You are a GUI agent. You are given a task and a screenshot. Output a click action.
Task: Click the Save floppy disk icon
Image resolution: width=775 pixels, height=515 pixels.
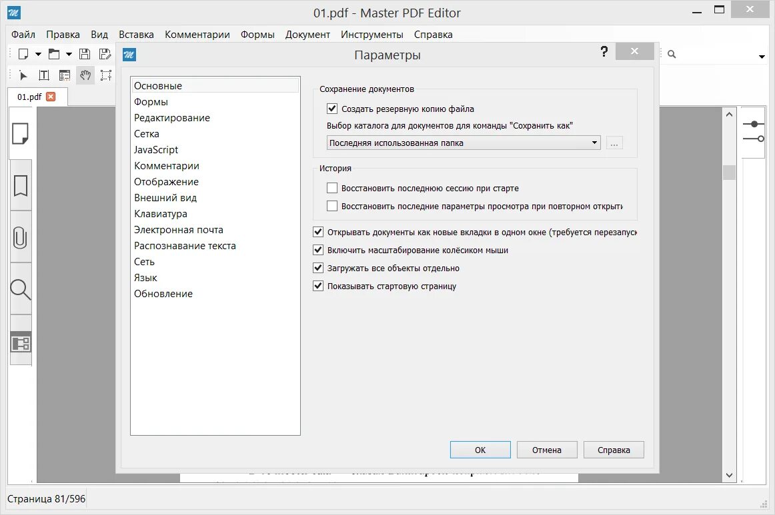coord(85,54)
